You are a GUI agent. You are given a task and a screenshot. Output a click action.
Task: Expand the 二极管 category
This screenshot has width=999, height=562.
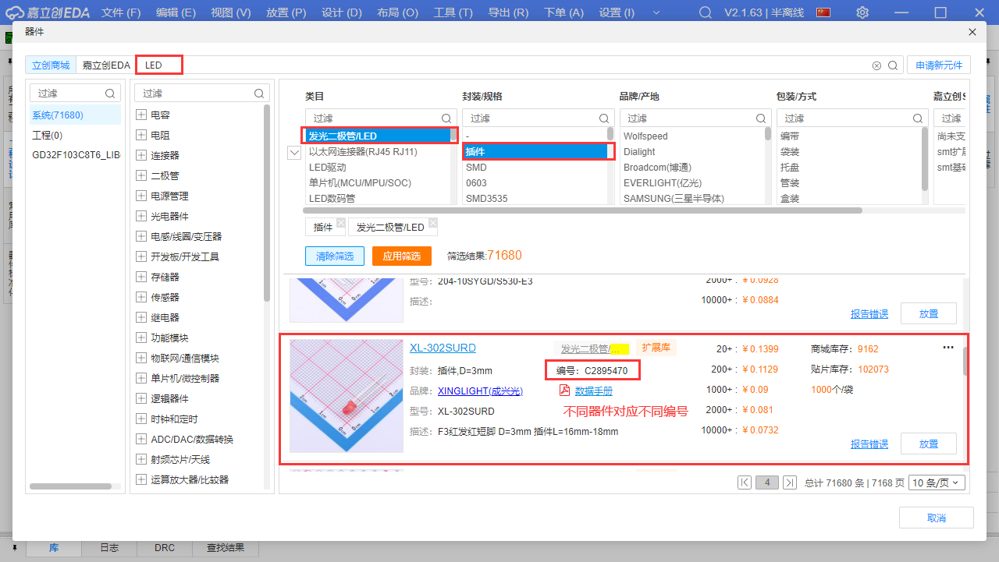coord(141,175)
